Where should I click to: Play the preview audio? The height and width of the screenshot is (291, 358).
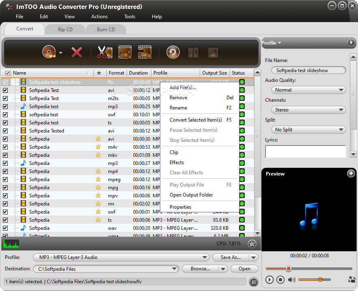[x=270, y=280]
